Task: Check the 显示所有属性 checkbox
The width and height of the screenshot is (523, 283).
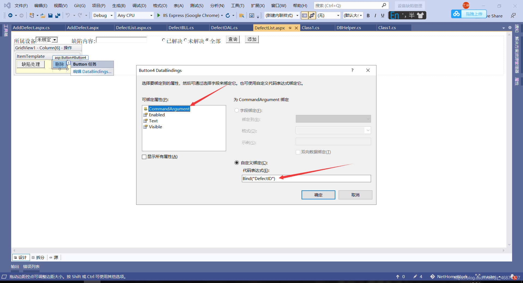Action: pos(144,157)
